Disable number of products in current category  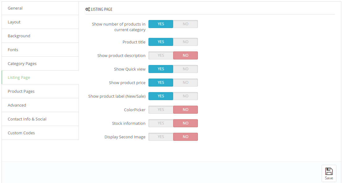click(186, 24)
